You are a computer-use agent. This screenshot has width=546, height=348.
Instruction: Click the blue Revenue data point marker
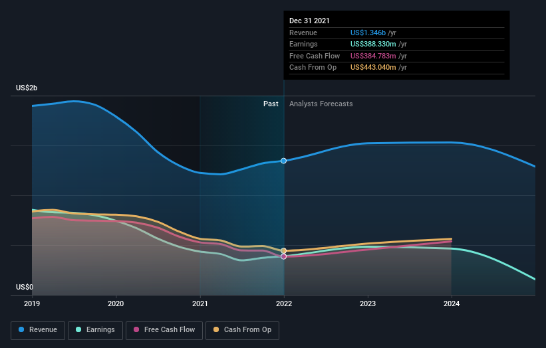point(284,161)
